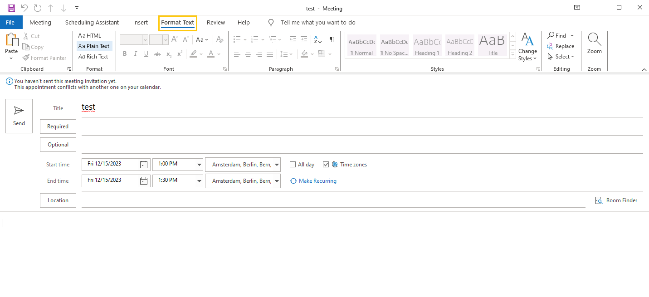Viewport: 649px width, 297px height.
Task: Click the Save icon in title bar
Action: [11, 8]
